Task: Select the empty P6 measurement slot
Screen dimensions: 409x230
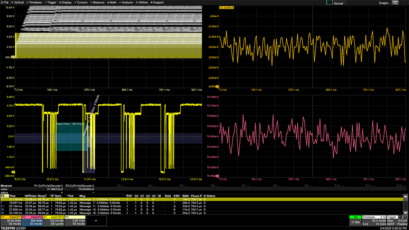Action: [215, 186]
